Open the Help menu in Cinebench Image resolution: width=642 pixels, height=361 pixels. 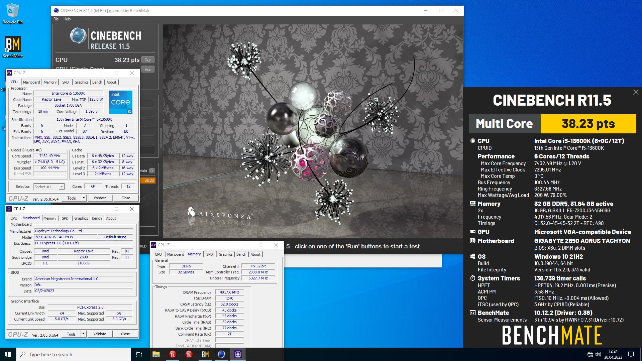[67, 19]
